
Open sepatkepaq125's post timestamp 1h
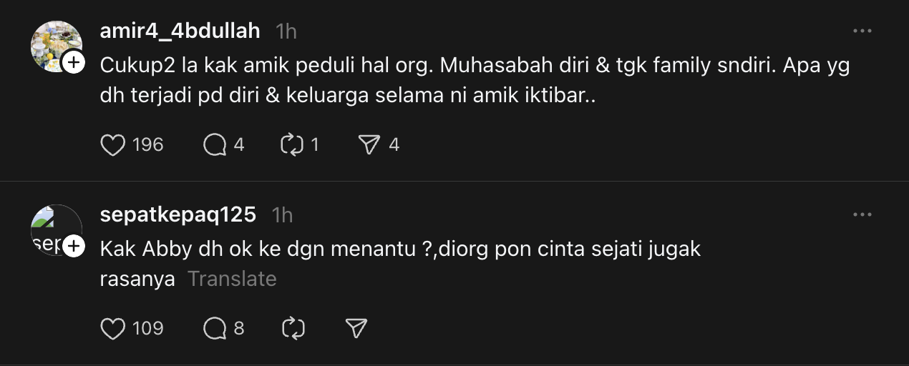(283, 214)
